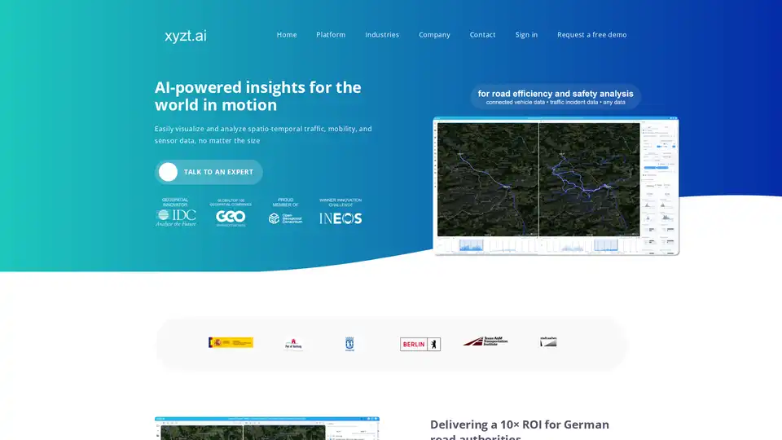Image resolution: width=782 pixels, height=440 pixels.
Task: Go to the Home page
Action: click(287, 35)
